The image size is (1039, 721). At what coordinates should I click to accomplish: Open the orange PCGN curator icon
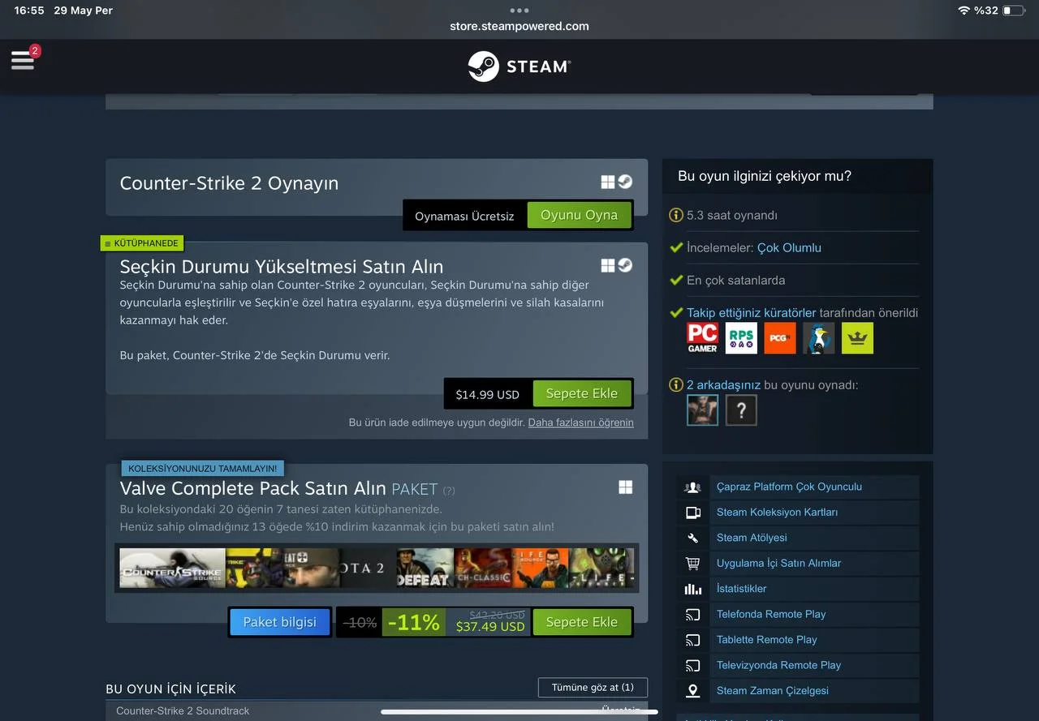tap(780, 338)
